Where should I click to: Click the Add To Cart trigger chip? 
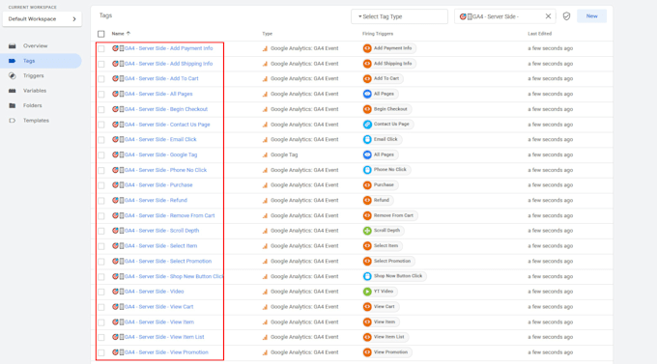[383, 79]
